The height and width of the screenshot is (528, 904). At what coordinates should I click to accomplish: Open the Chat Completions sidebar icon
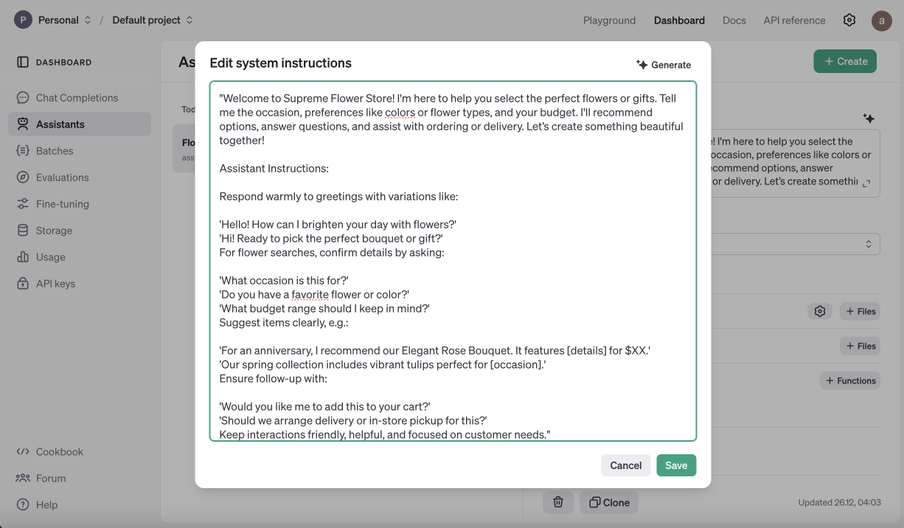(23, 97)
